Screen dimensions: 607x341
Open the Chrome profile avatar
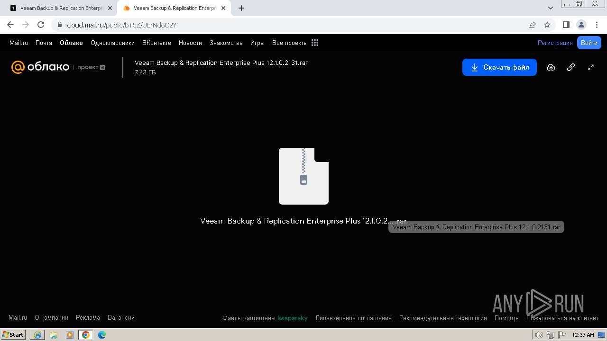tap(581, 25)
